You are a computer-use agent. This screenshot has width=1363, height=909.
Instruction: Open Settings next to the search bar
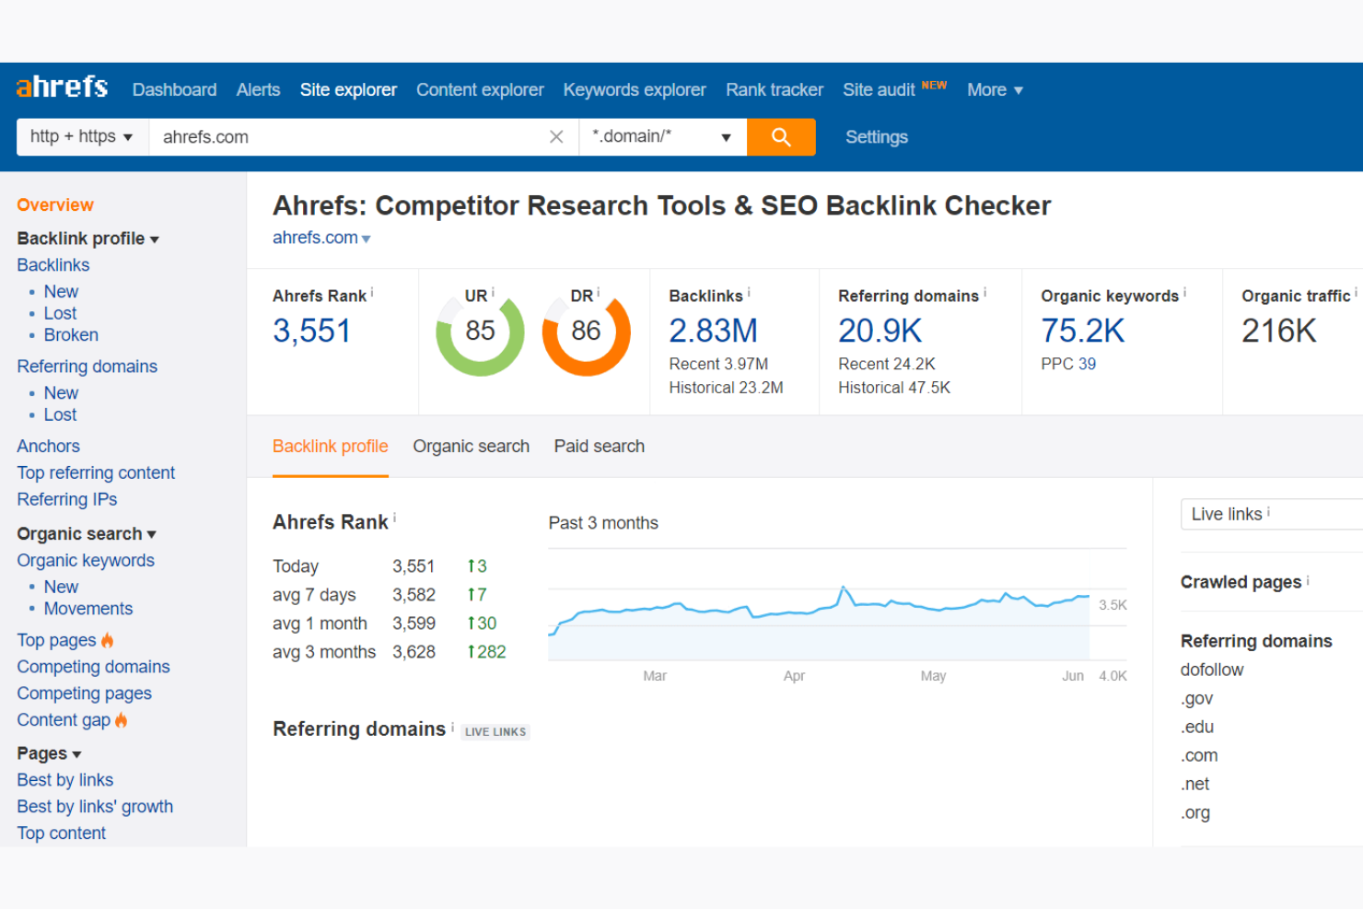pos(876,136)
